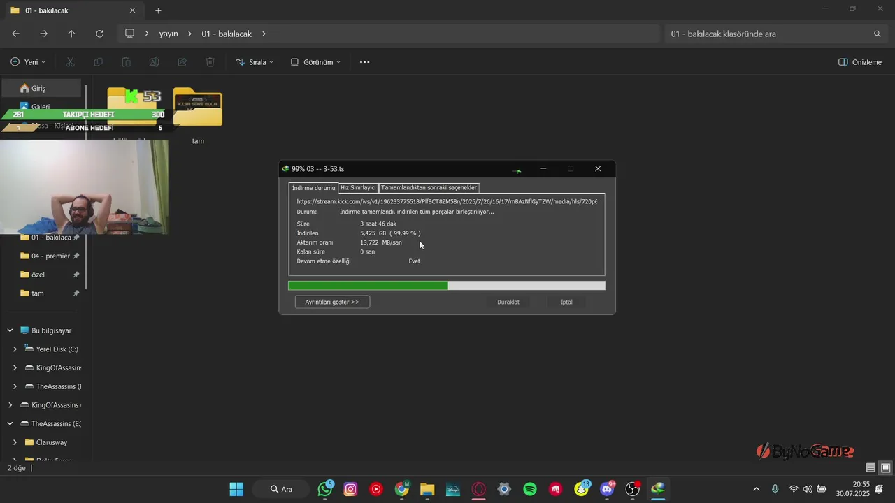Click the Delete trash icon
895x503 pixels.
pyautogui.click(x=210, y=62)
